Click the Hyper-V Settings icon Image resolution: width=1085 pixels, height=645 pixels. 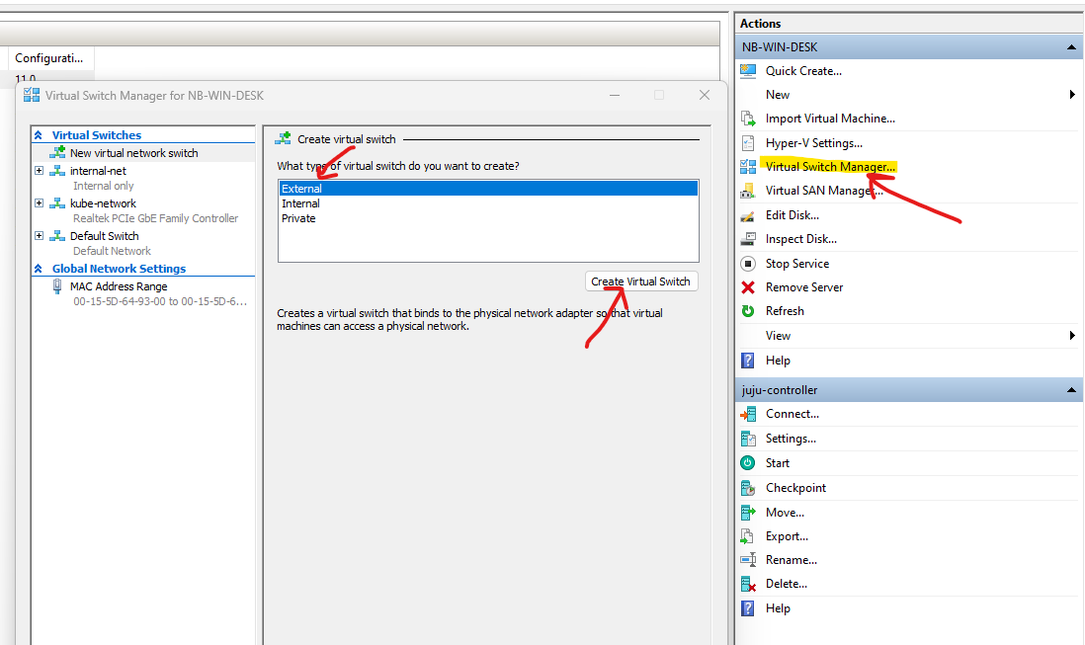point(748,143)
